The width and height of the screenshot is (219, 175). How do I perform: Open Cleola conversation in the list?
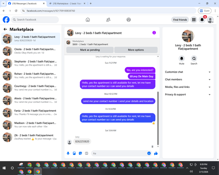click(31, 51)
